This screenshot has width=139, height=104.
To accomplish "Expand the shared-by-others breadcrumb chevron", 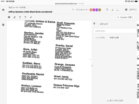I will tap(28, 8).
